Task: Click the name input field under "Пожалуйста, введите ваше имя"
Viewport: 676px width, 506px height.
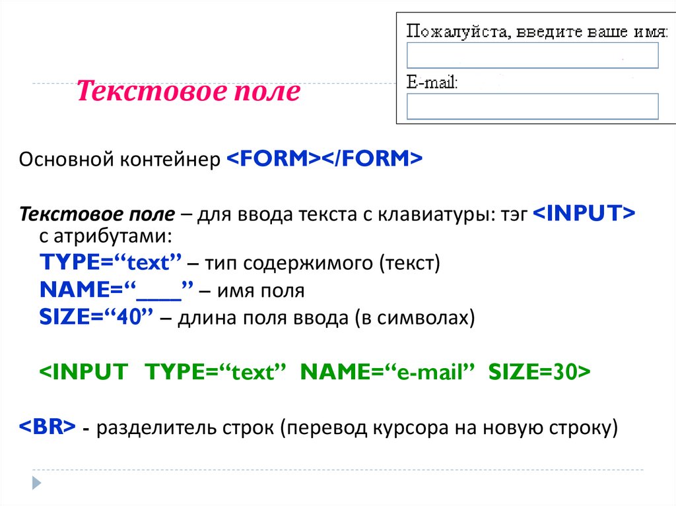Action: 533,55
